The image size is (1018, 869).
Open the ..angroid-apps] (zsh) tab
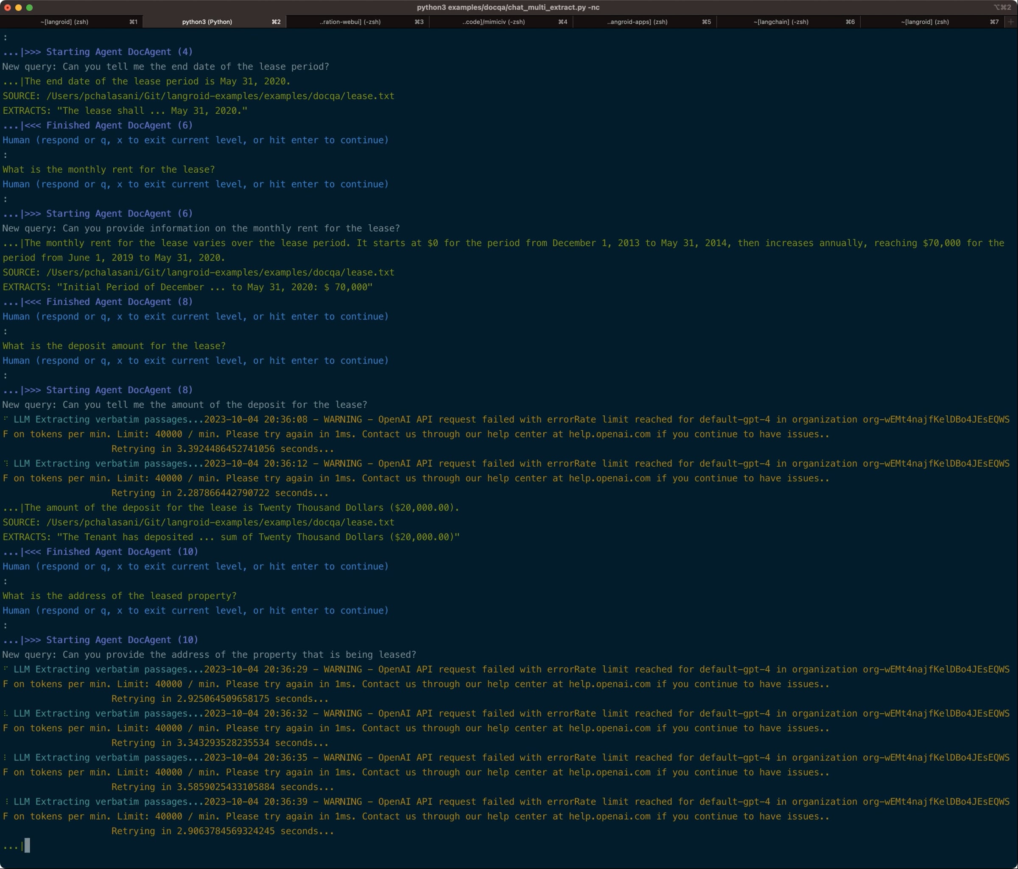(x=645, y=22)
